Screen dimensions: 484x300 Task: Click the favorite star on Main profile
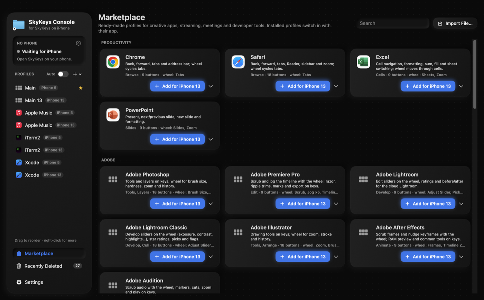pos(81,88)
